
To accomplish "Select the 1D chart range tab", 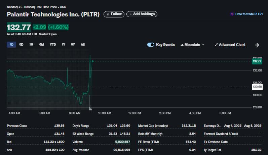I will [x=11, y=45].
